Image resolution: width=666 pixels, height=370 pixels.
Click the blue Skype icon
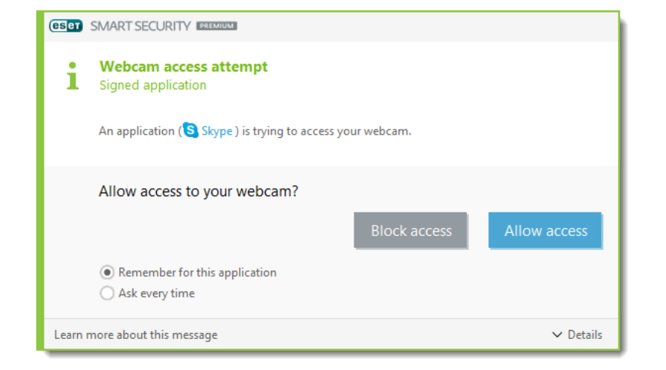point(191,131)
